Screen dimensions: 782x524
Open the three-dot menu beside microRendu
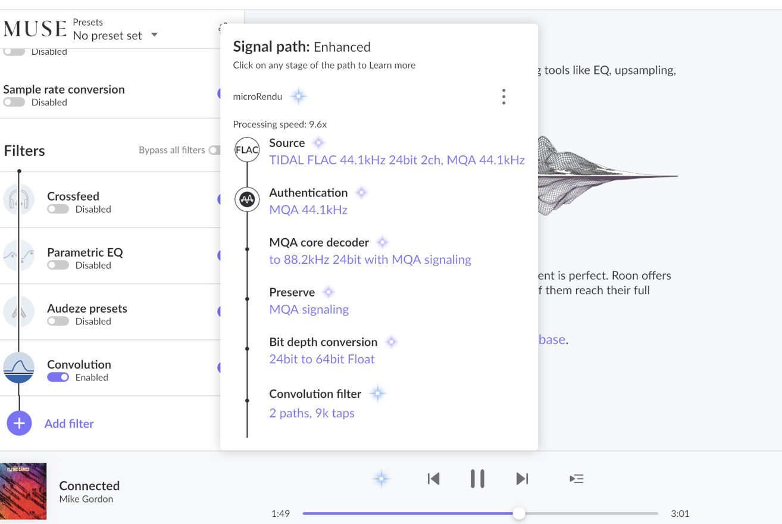503,96
